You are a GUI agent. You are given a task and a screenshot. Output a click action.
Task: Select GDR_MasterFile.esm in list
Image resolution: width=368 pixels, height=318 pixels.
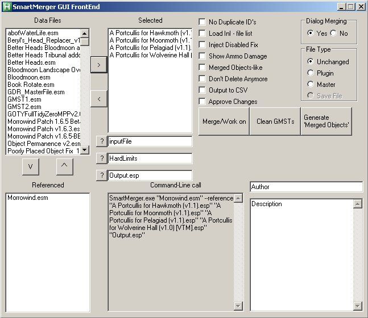(x=44, y=92)
